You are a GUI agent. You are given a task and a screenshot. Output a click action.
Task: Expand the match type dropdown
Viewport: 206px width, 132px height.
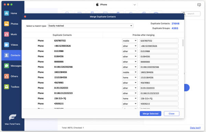point(91,26)
